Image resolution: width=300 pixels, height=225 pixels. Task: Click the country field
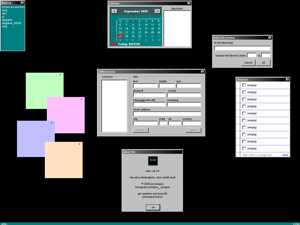192,123
